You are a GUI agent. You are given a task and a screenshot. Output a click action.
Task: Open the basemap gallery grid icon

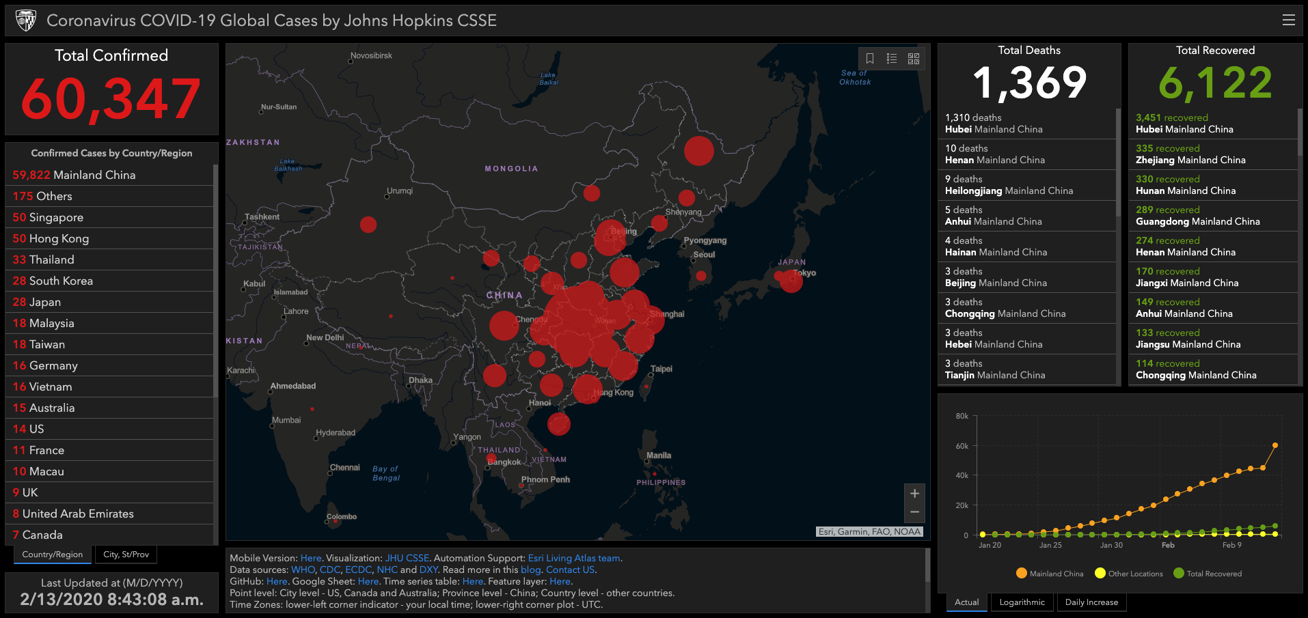tap(914, 59)
